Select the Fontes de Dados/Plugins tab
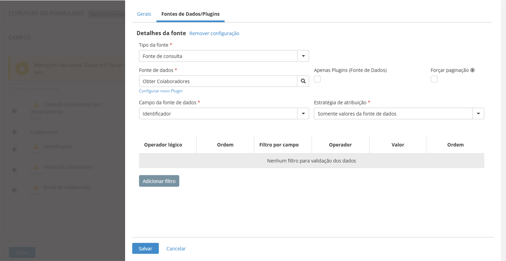This screenshot has height=261, width=506. tap(190, 14)
